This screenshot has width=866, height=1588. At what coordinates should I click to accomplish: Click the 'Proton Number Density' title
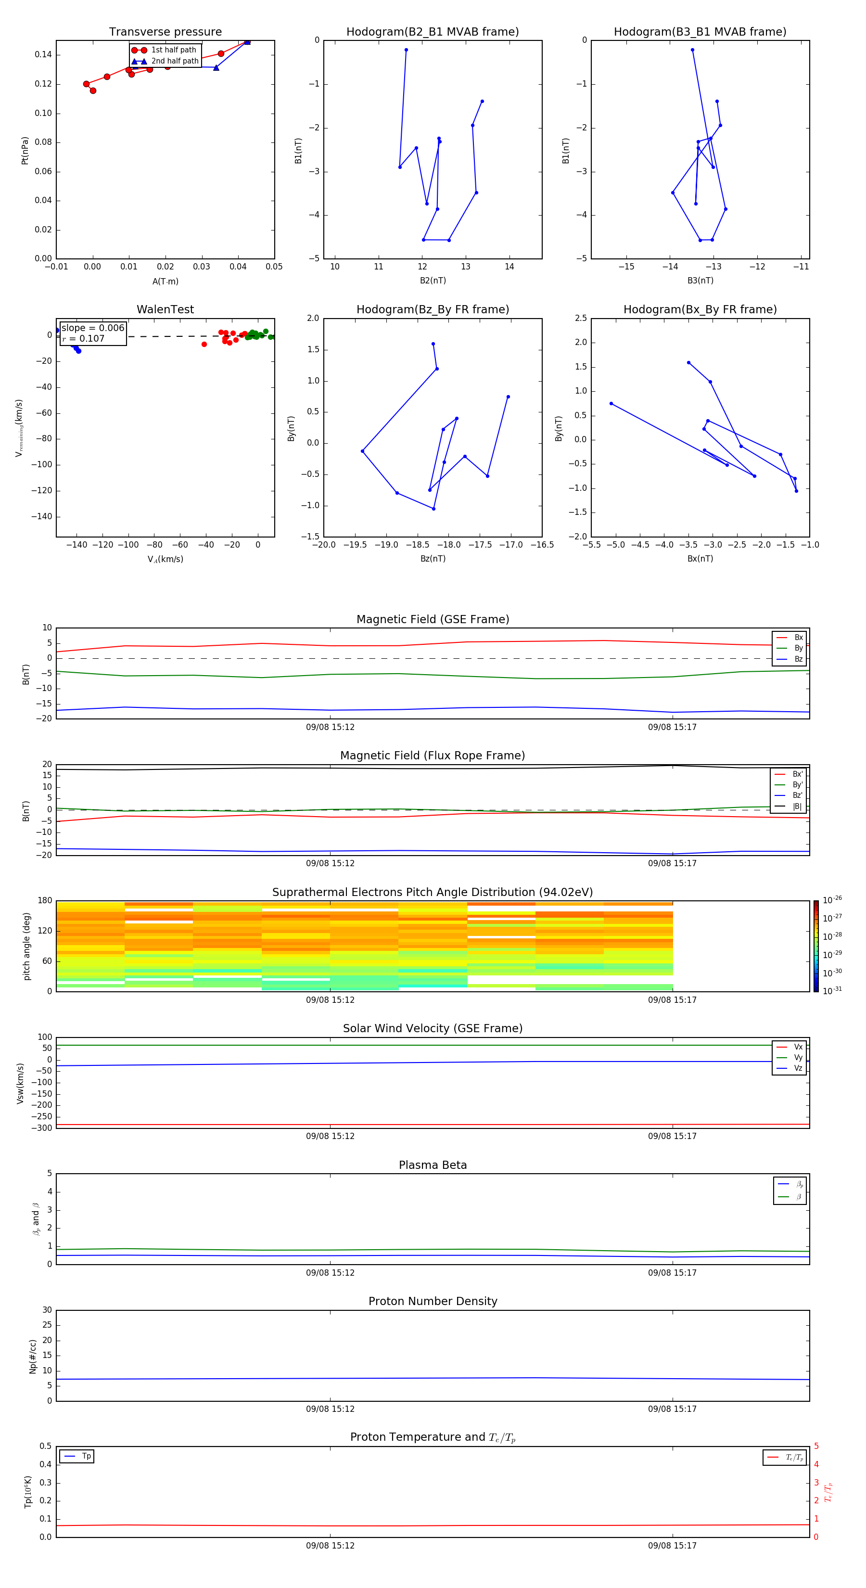click(x=433, y=1301)
